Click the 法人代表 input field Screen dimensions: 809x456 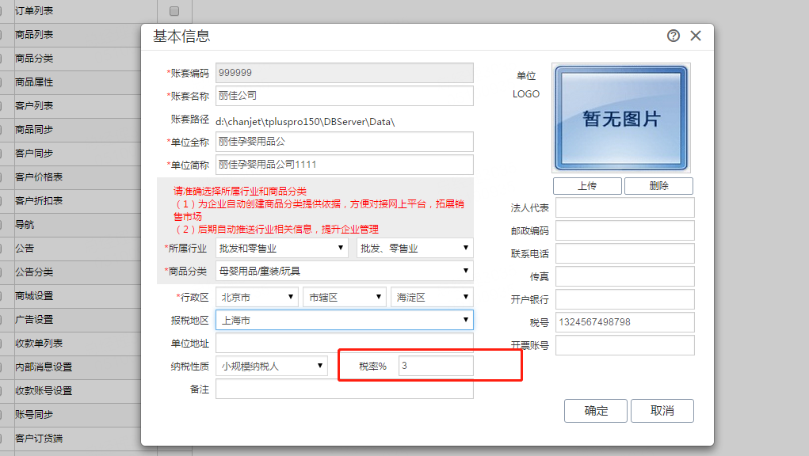point(625,207)
